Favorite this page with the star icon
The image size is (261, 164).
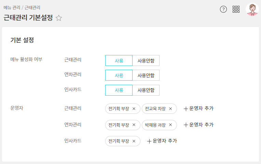59,18
